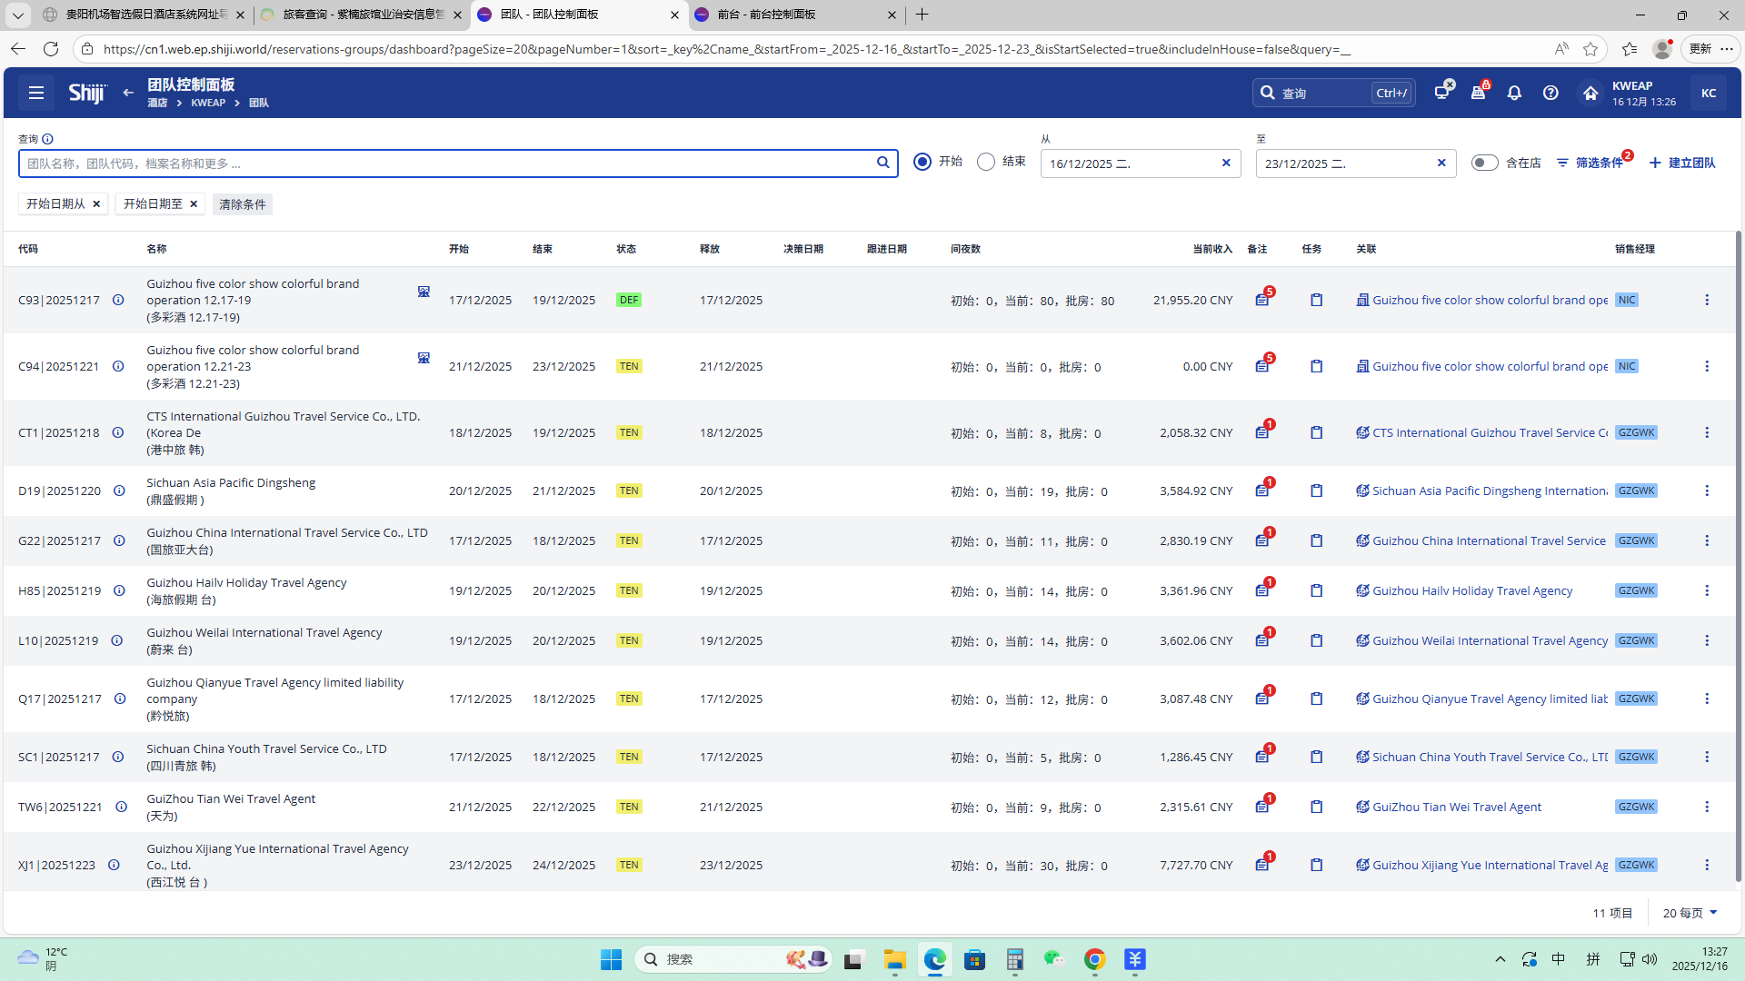1745x981 pixels.
Task: Toggle the 含在店 switch
Action: click(x=1484, y=163)
